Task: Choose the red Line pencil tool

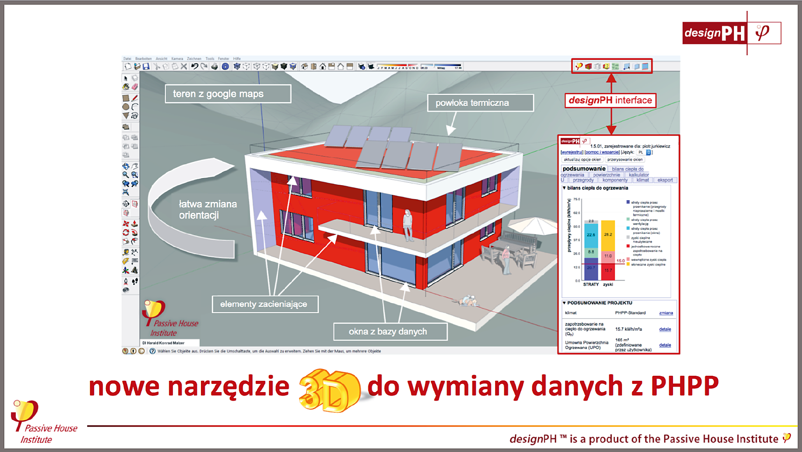Action: (135, 98)
